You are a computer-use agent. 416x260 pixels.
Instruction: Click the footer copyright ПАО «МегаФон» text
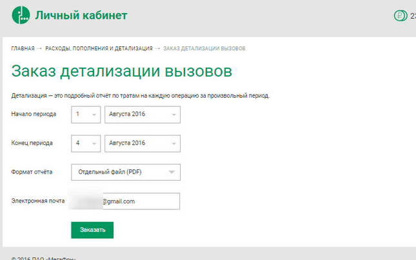pyautogui.click(x=44, y=257)
